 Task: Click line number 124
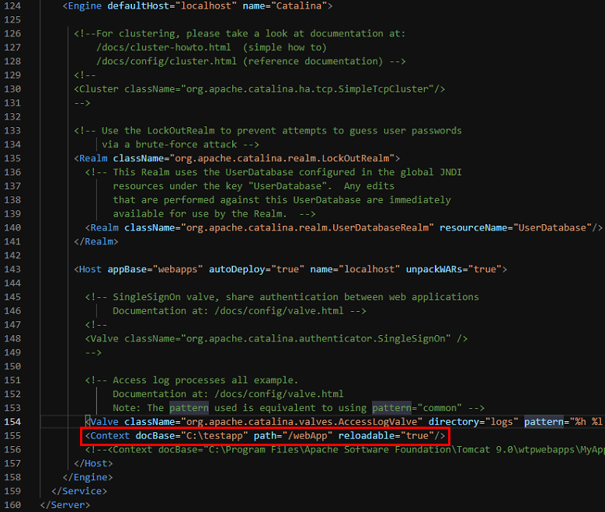(12, 5)
